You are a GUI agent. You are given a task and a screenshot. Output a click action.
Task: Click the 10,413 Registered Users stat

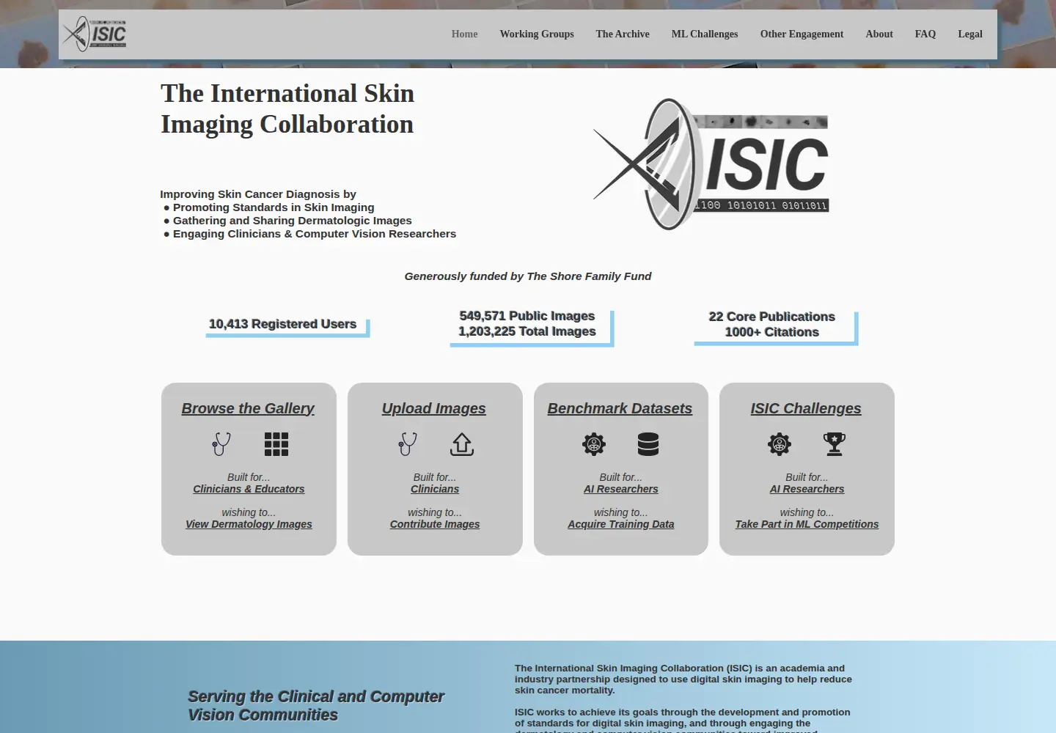click(x=282, y=324)
